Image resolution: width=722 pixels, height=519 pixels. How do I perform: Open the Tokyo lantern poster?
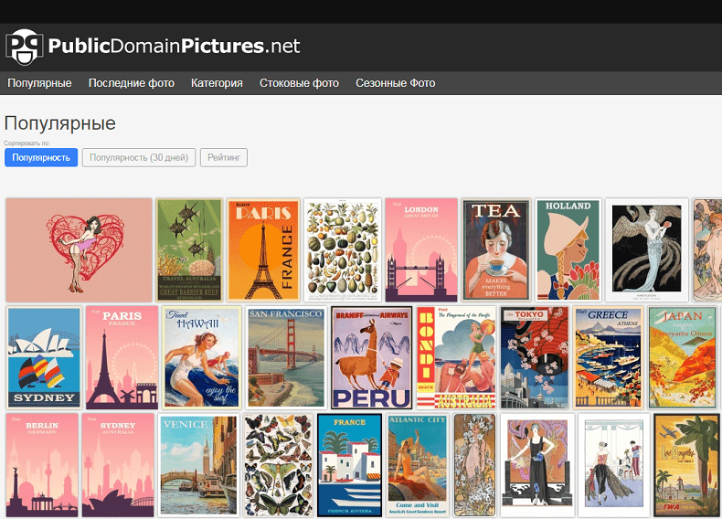[534, 357]
